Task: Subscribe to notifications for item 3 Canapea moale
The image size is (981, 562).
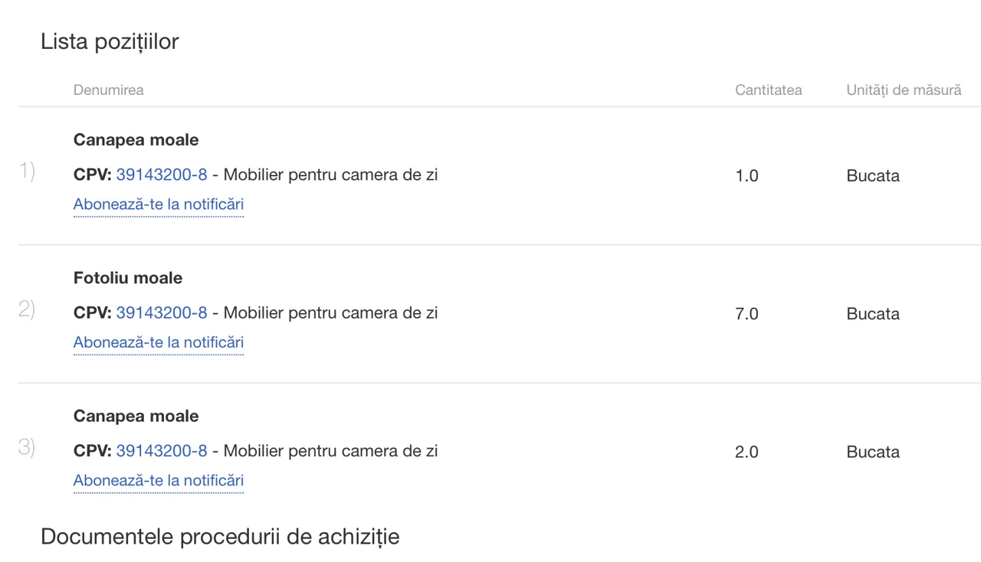Action: point(159,480)
